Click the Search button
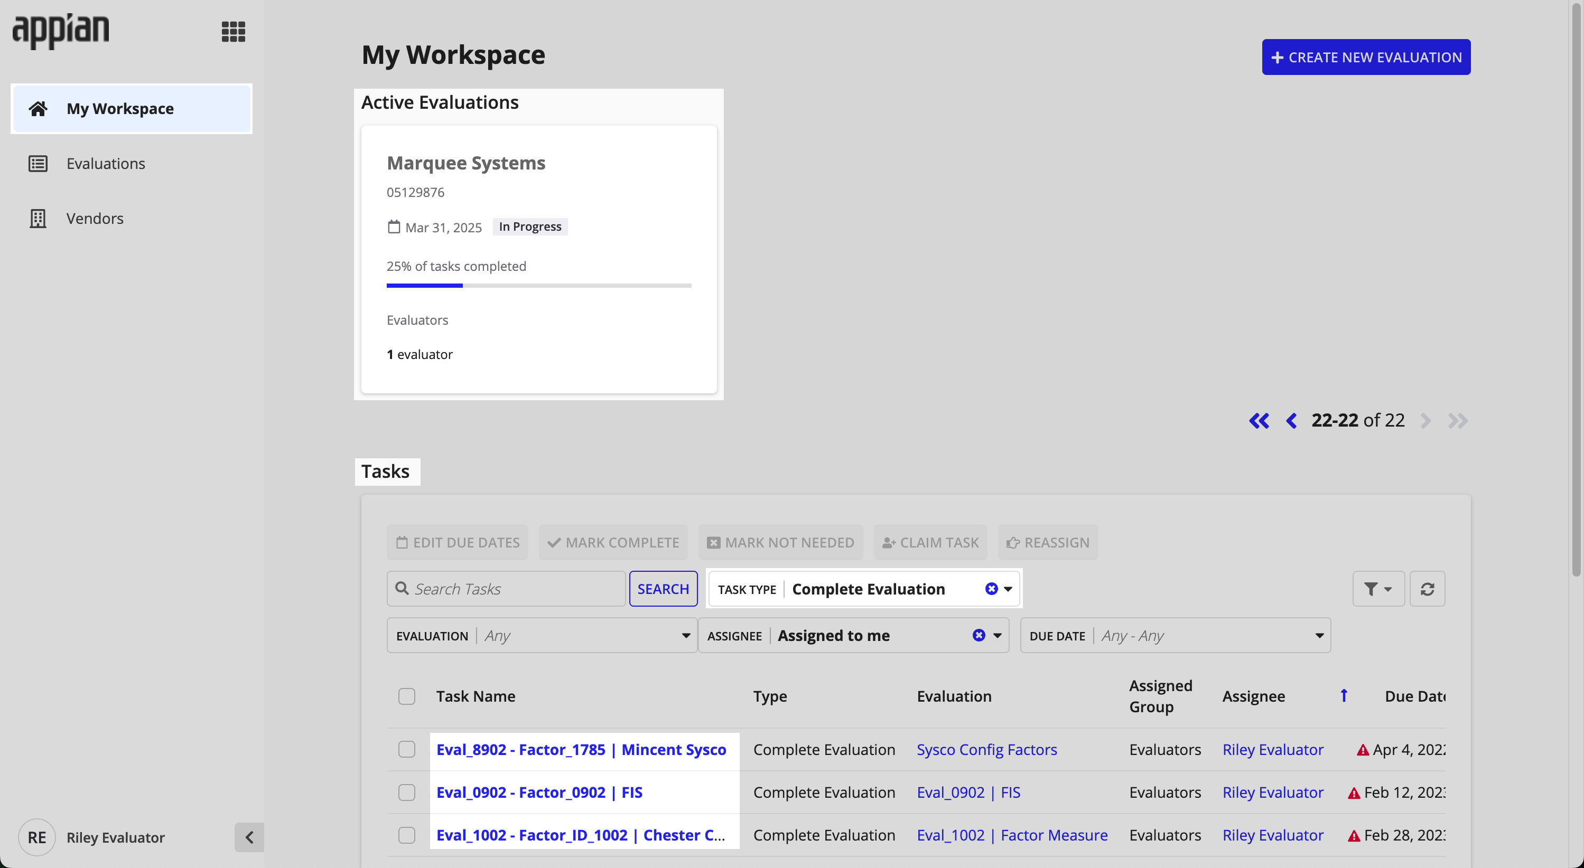Viewport: 1584px width, 868px height. (663, 589)
